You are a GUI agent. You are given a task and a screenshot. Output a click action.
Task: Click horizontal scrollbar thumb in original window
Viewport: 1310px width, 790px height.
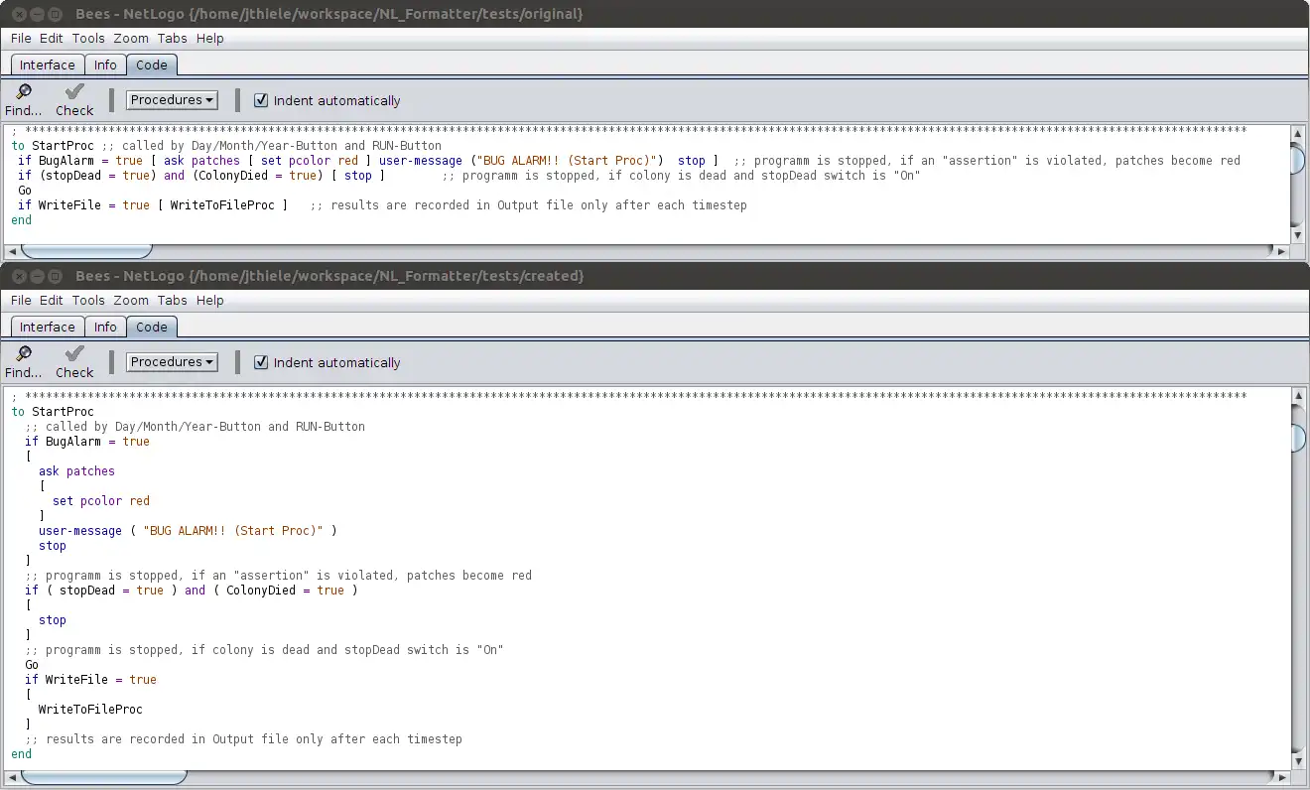pos(87,250)
